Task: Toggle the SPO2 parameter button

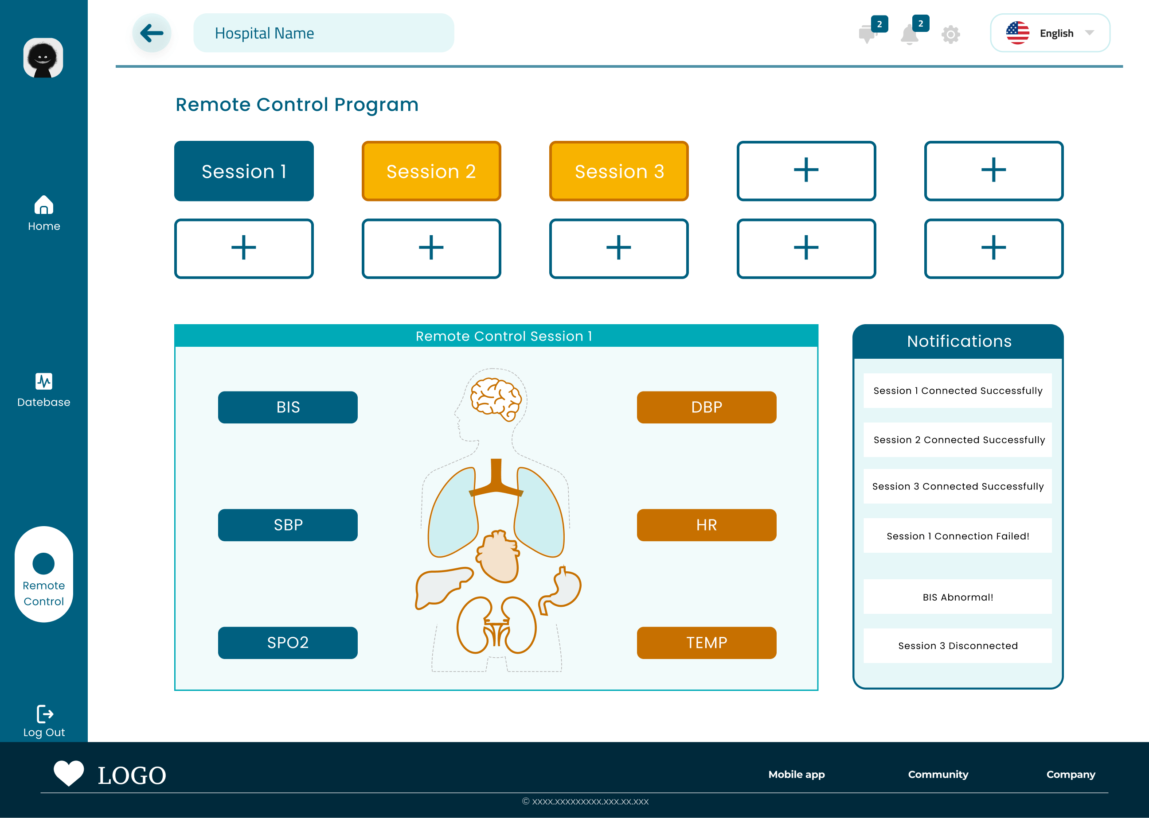Action: tap(288, 643)
